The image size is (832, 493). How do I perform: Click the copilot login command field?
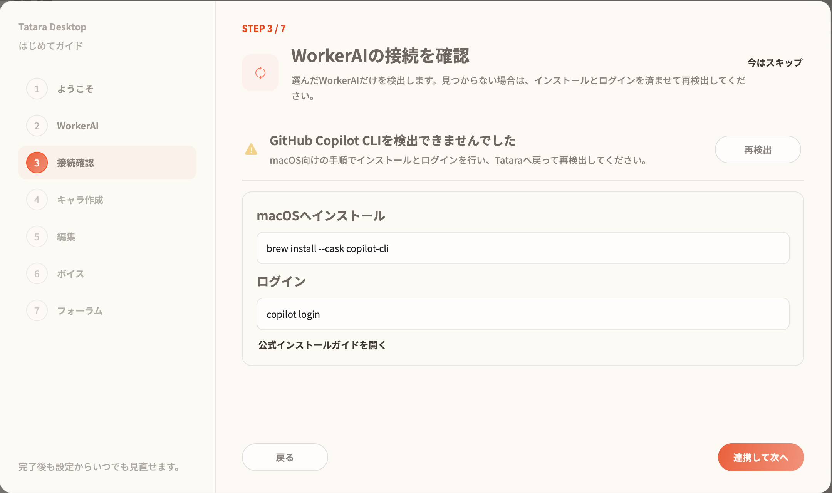coord(523,314)
